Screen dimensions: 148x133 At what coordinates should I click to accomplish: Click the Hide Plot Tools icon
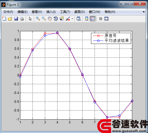coord(101,19)
